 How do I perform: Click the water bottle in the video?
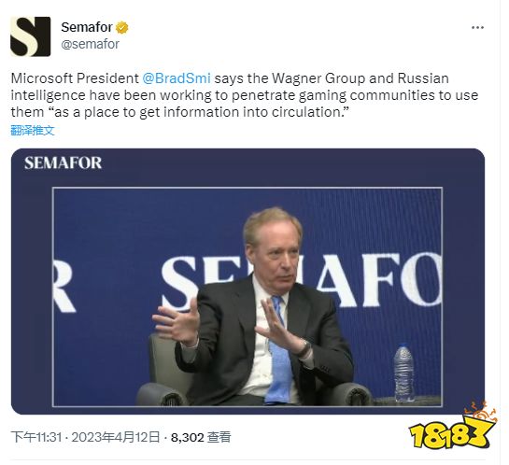click(x=403, y=373)
